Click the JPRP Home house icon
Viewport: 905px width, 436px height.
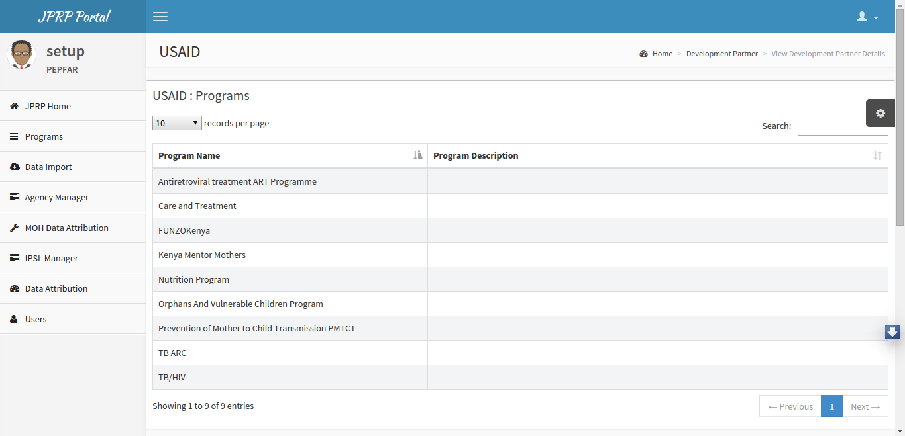(14, 106)
